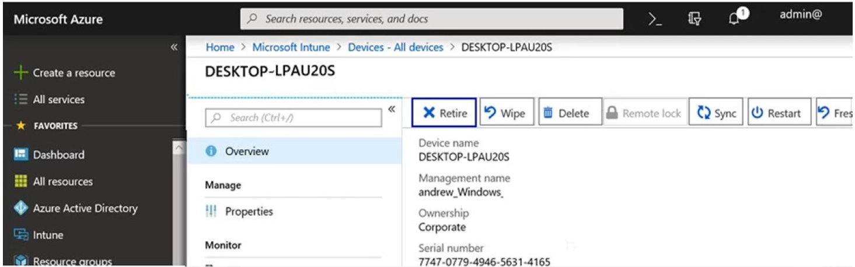Sync the device

pos(716,112)
